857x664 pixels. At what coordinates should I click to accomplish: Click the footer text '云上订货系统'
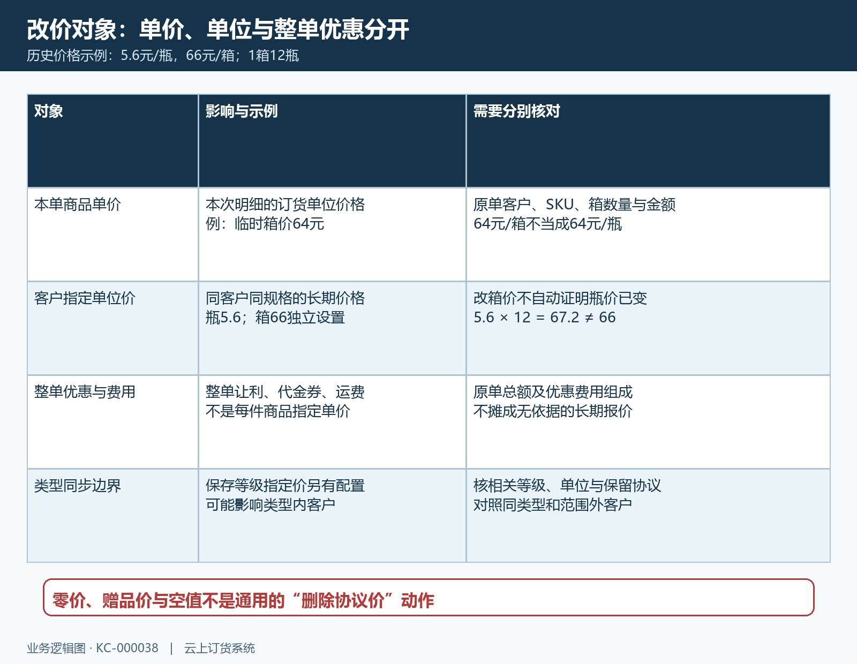(220, 648)
